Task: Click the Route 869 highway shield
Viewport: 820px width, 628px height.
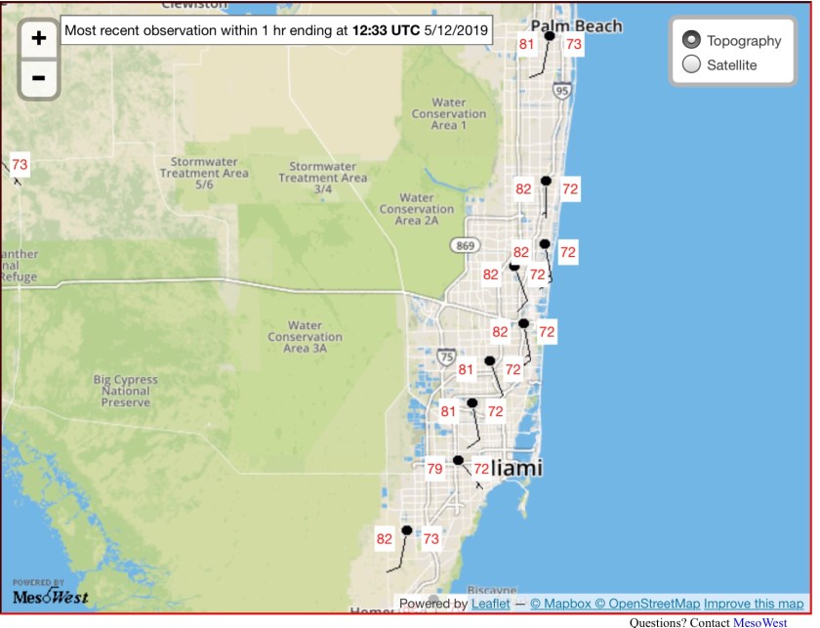Action: [x=463, y=244]
